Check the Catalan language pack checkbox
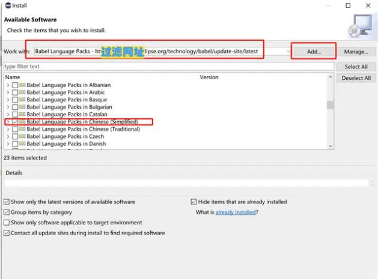The image size is (378, 279). coord(15,115)
